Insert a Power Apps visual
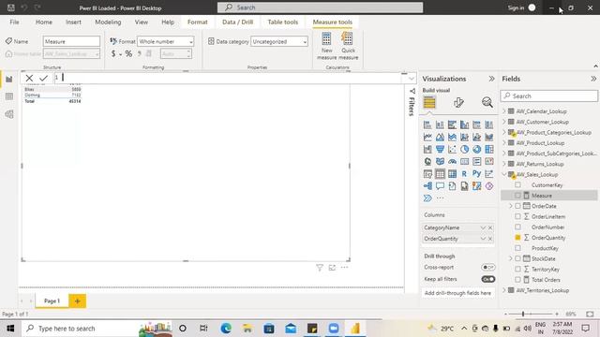This screenshot has height=337, width=600. click(x=488, y=186)
